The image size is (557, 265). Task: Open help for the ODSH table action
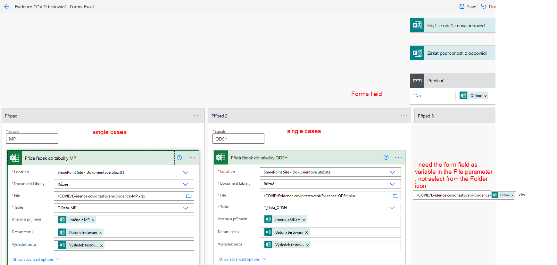click(386, 157)
